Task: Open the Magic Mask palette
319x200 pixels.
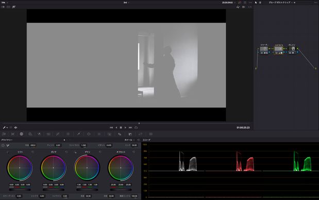Action: (x=109, y=134)
